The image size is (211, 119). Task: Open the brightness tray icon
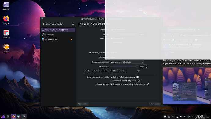pos(185,117)
